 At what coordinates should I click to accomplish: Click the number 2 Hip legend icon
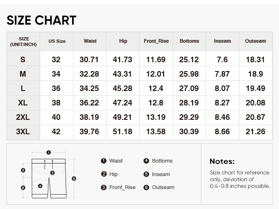coord(104,174)
